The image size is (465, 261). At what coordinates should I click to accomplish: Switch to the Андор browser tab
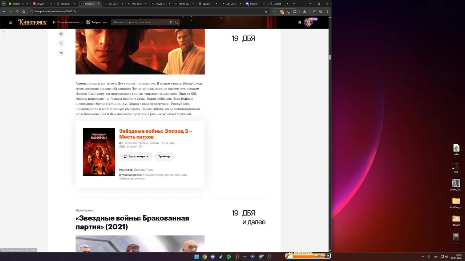tap(160, 4)
